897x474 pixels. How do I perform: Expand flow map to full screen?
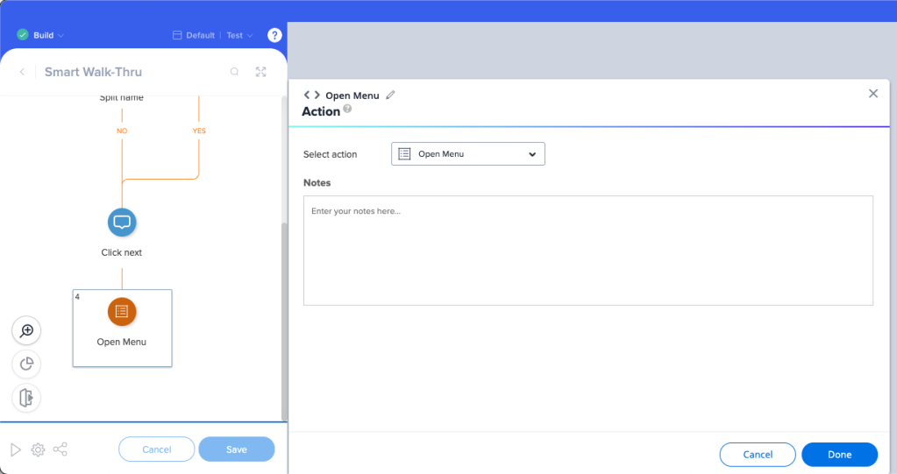pos(260,72)
